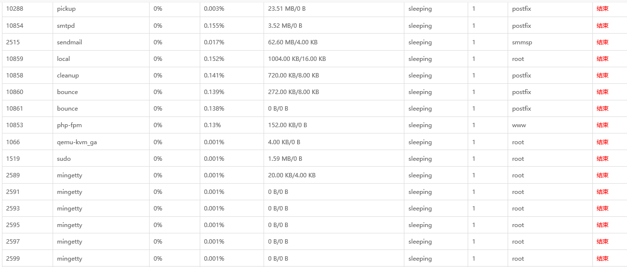The width and height of the screenshot is (627, 267).
Task: Click 结束 for qemu-kvm_ga process
Action: (x=603, y=142)
